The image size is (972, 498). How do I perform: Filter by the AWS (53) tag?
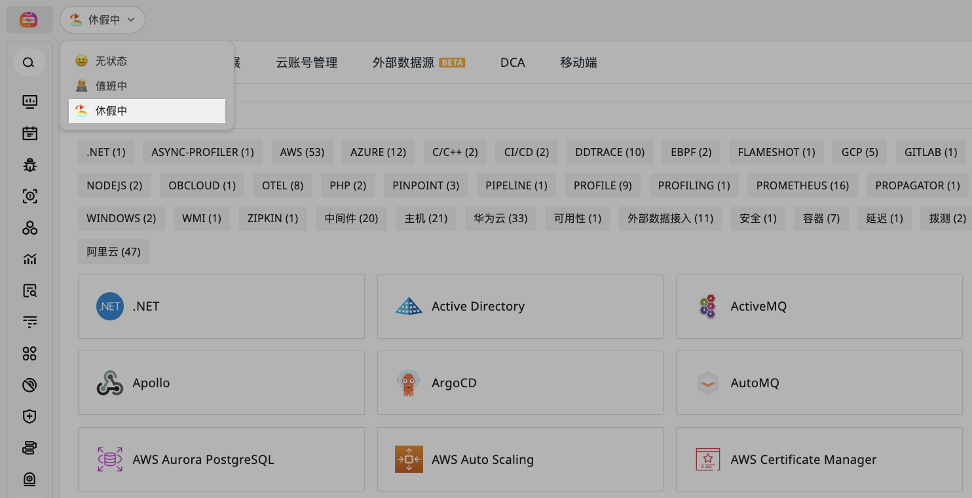302,152
